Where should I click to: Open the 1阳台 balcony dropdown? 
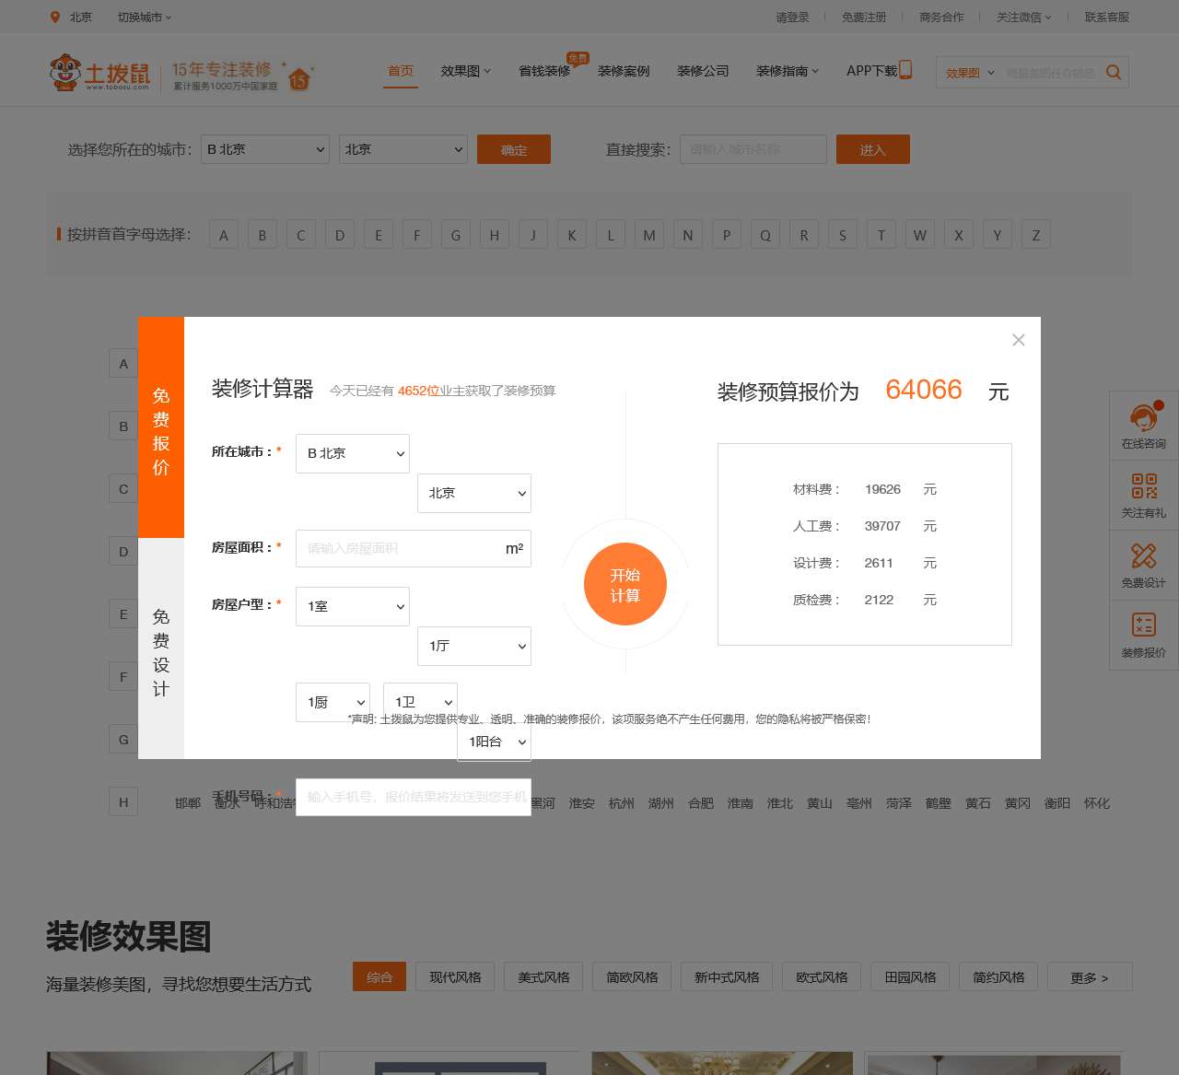coord(495,742)
